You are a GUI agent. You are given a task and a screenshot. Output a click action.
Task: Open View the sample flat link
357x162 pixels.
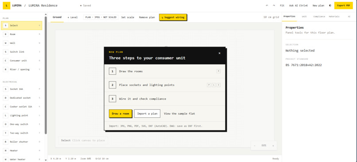point(179,114)
